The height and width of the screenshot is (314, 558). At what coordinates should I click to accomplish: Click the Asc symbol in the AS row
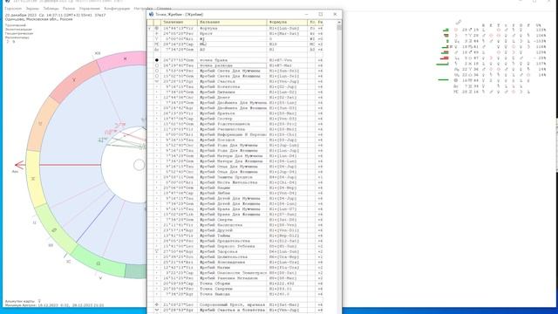tap(157, 50)
